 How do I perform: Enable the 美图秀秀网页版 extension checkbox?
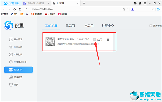[94, 39]
